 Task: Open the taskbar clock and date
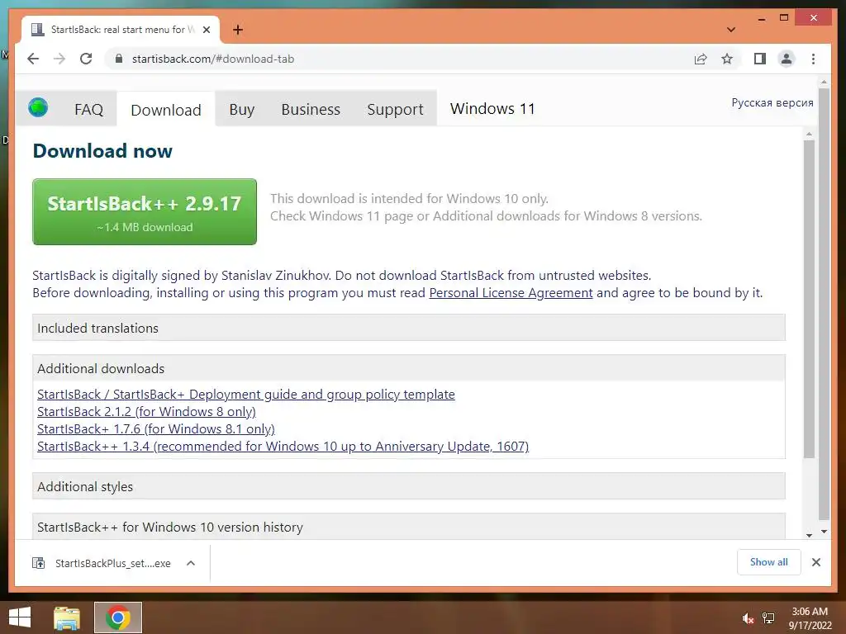tap(810, 618)
